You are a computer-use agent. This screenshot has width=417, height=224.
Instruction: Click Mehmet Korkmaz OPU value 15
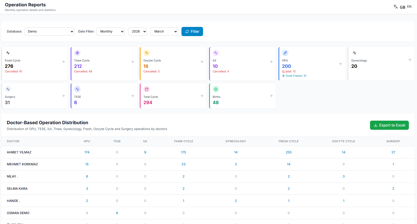[x=87, y=164]
